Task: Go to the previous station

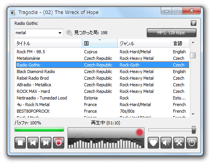Action: click(33, 143)
